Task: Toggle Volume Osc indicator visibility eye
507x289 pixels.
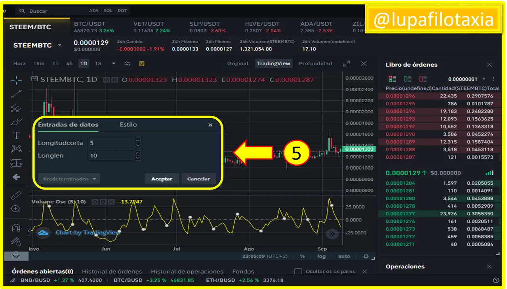Action: click(x=95, y=202)
